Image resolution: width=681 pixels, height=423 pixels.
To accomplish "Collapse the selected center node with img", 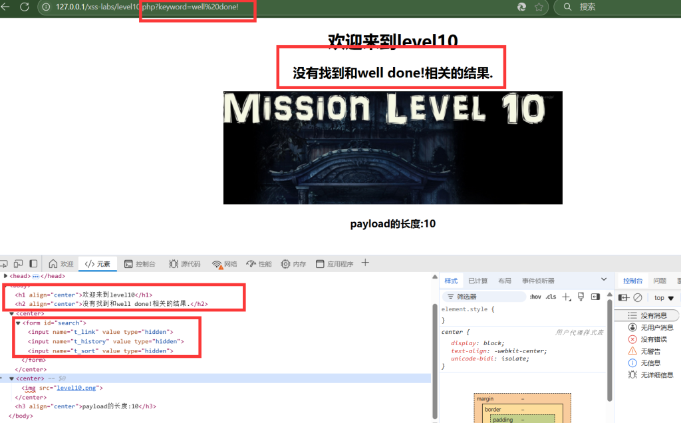I will (11, 378).
